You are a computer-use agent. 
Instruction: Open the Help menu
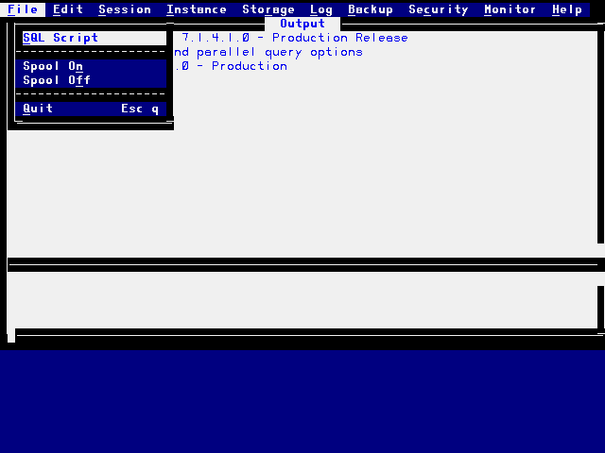click(x=567, y=9)
